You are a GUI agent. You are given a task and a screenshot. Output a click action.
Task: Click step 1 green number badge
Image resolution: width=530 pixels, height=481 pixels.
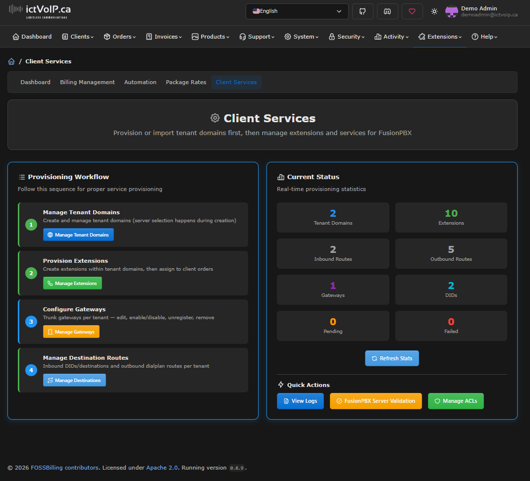pyautogui.click(x=31, y=225)
